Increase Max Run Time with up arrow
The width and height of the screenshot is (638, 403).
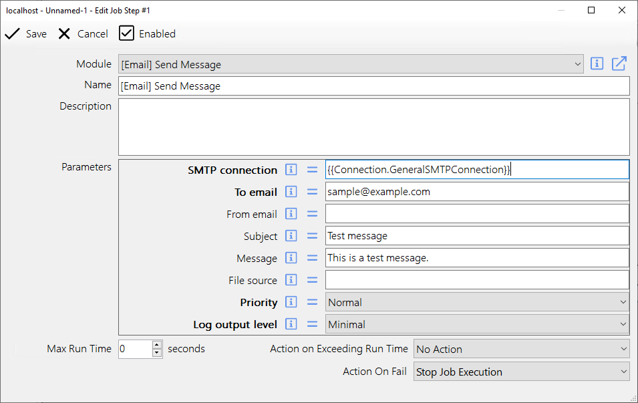[157, 345]
